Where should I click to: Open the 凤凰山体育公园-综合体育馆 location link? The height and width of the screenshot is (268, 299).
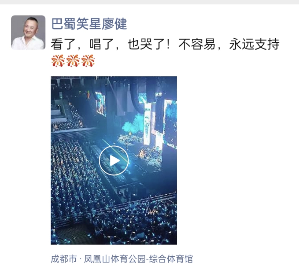click(138, 259)
